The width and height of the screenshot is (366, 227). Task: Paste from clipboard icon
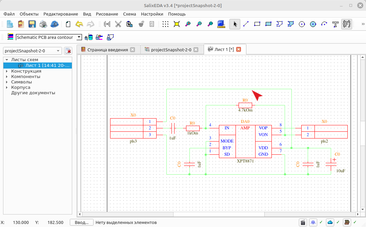click(x=129, y=24)
